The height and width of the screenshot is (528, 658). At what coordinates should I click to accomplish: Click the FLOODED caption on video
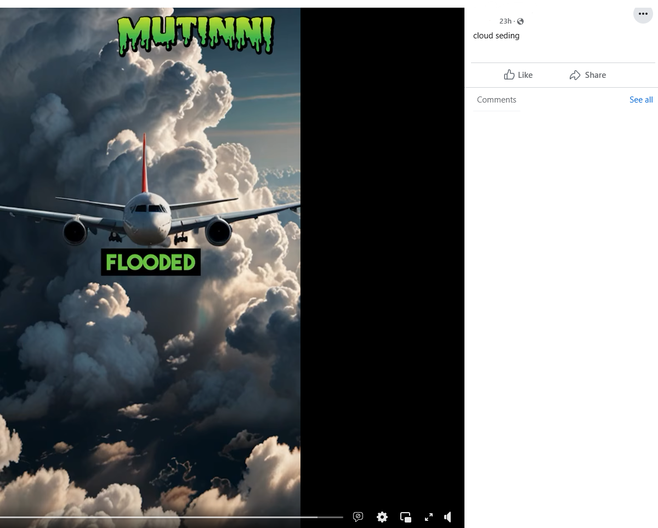151,262
